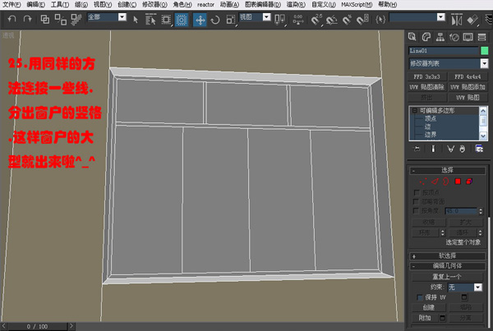Image resolution: width=493 pixels, height=331 pixels.
Task: Collapse the 可编辑多边形 tree node
Action: click(x=414, y=110)
